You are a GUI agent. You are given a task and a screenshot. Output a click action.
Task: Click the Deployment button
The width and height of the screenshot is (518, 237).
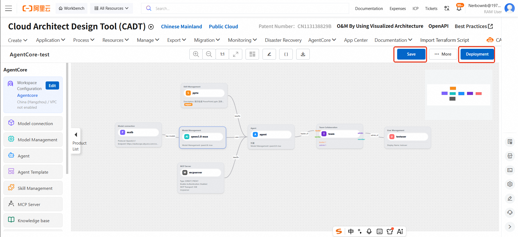pyautogui.click(x=477, y=54)
